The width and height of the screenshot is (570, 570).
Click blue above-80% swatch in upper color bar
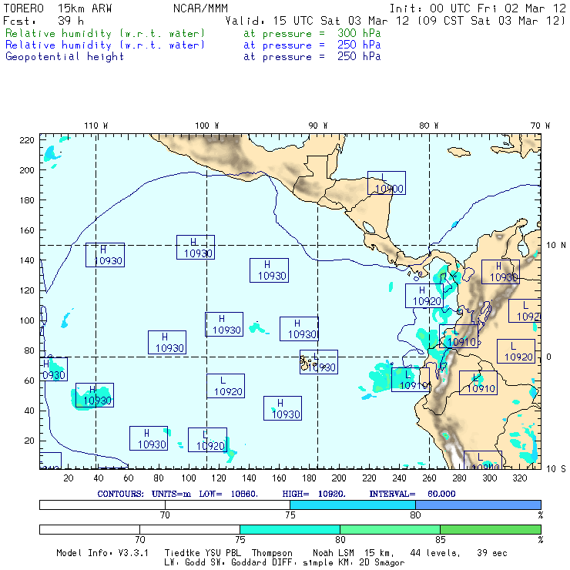coord(478,505)
